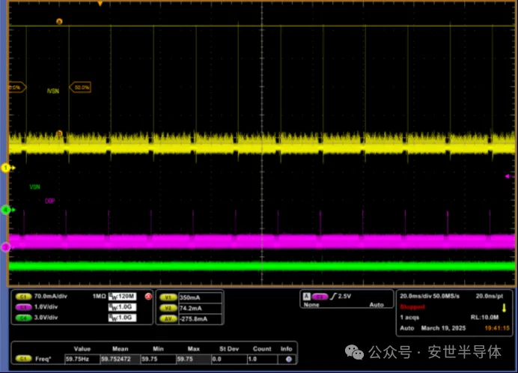
Task: Open C3 bandwidth 1.0G selector
Action: point(123,307)
